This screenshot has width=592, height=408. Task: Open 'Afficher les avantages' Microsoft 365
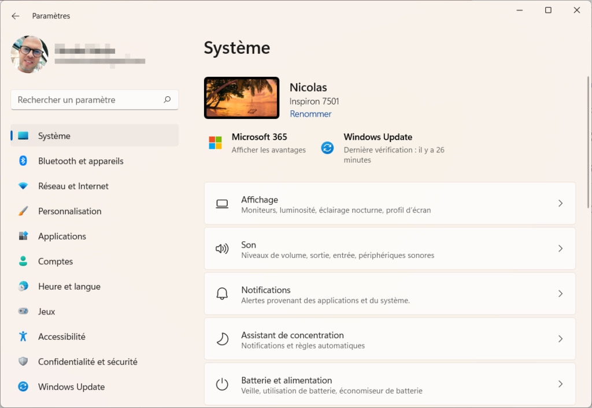click(x=268, y=150)
